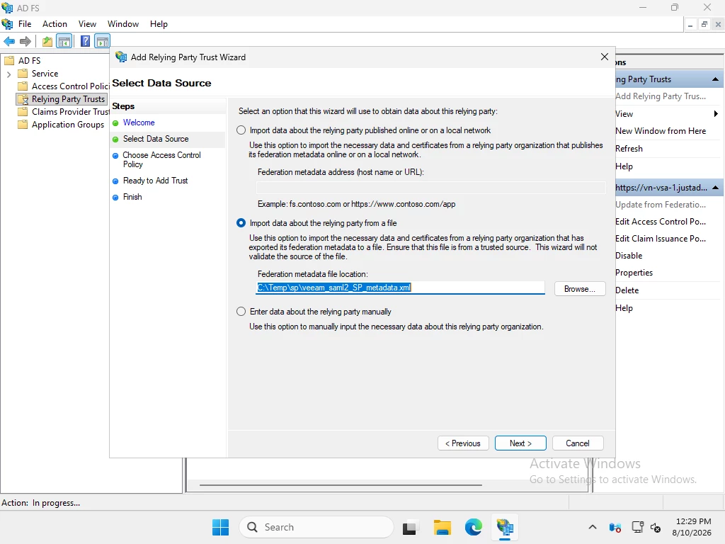
Task: Click the AD FS icon beside File menu
Action: pyautogui.click(x=7, y=24)
